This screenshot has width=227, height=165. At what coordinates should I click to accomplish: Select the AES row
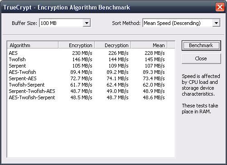point(87,53)
